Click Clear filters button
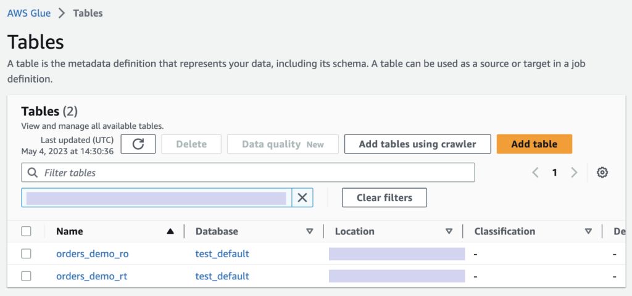 point(385,197)
